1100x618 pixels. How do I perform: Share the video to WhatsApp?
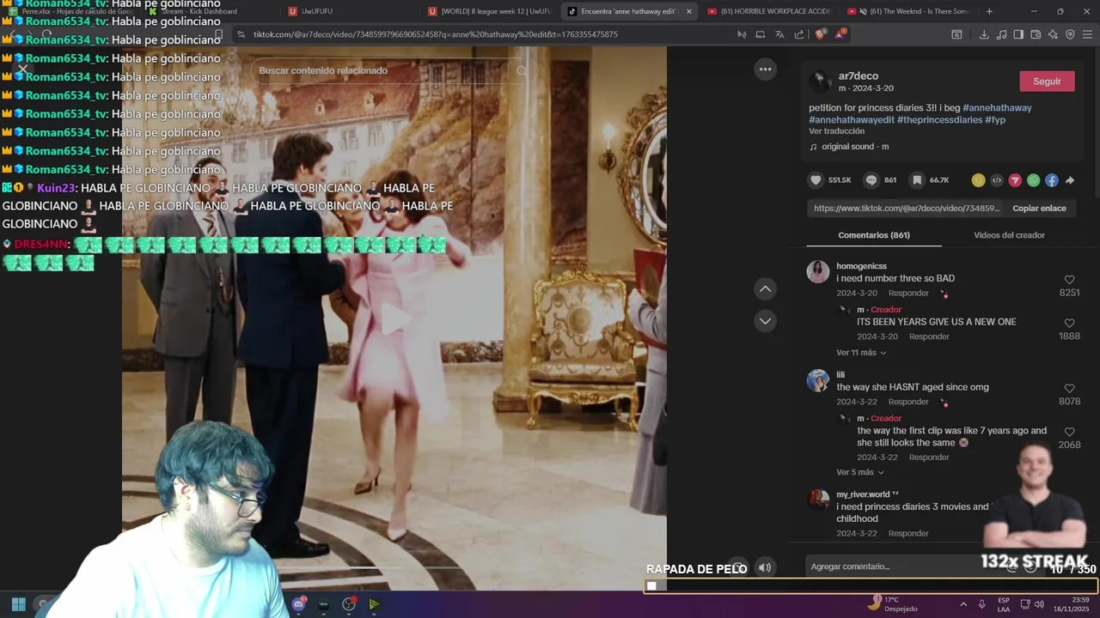tap(1034, 180)
